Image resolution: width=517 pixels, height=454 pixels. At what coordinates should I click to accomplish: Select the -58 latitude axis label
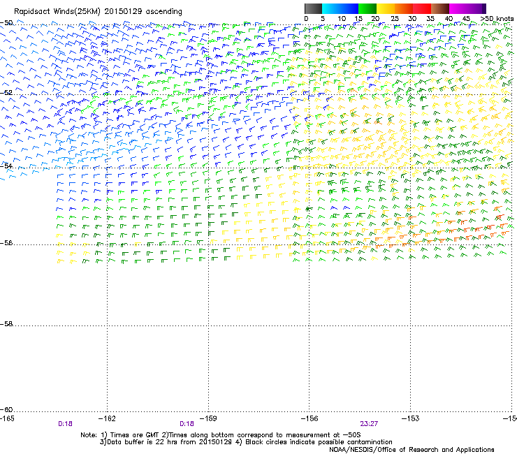click(6, 324)
